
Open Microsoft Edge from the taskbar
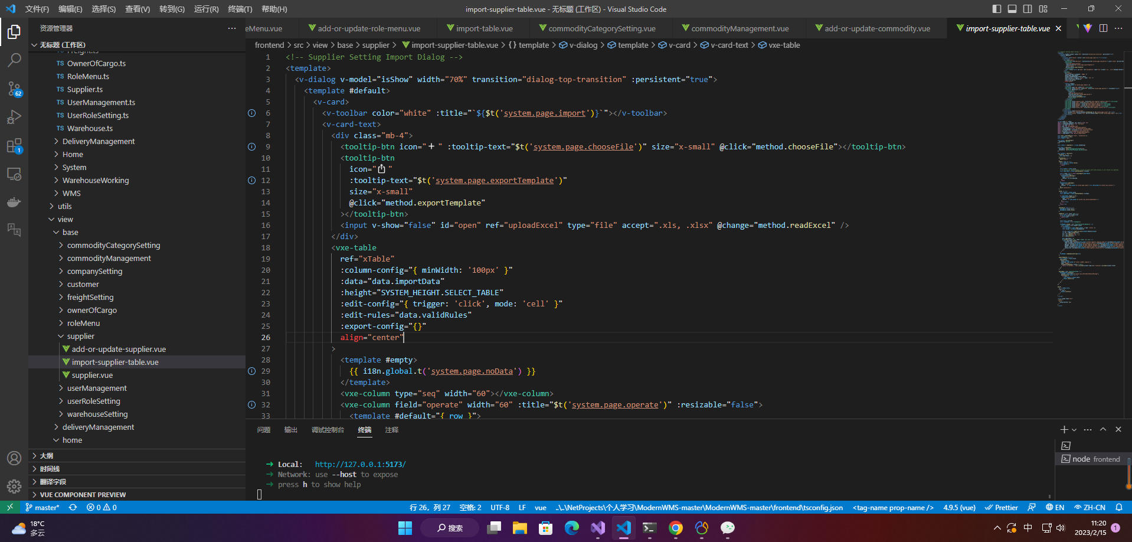tap(572, 528)
